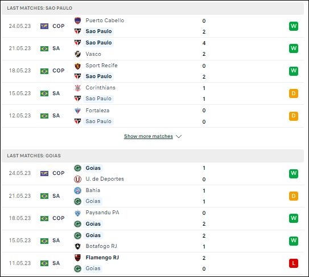Click the Sport Recife crest icon

tap(77, 66)
